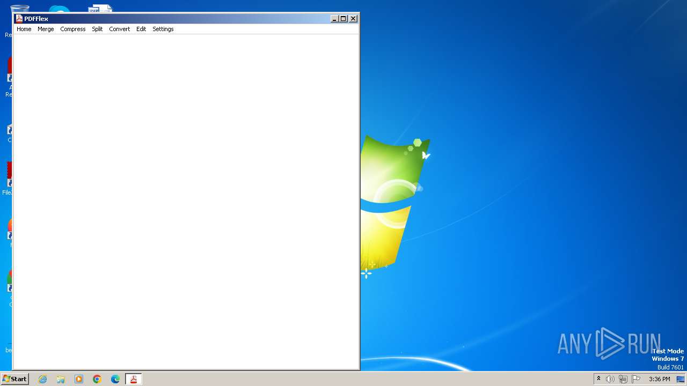Open the volume control in the tray

[x=610, y=379]
